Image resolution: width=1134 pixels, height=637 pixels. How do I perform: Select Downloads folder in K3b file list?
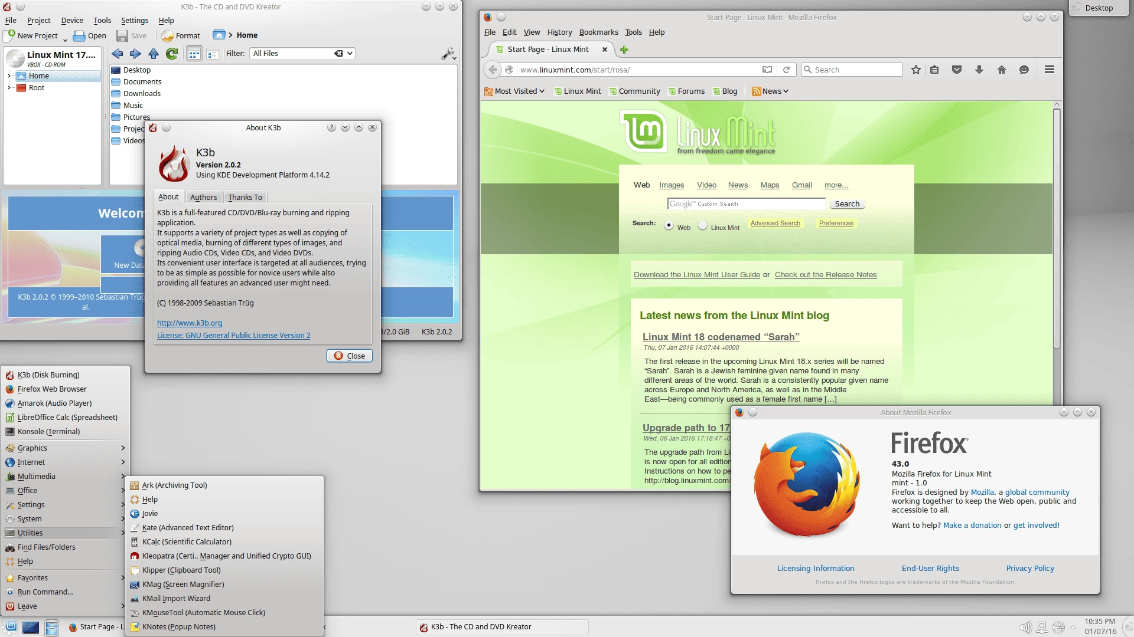(142, 94)
